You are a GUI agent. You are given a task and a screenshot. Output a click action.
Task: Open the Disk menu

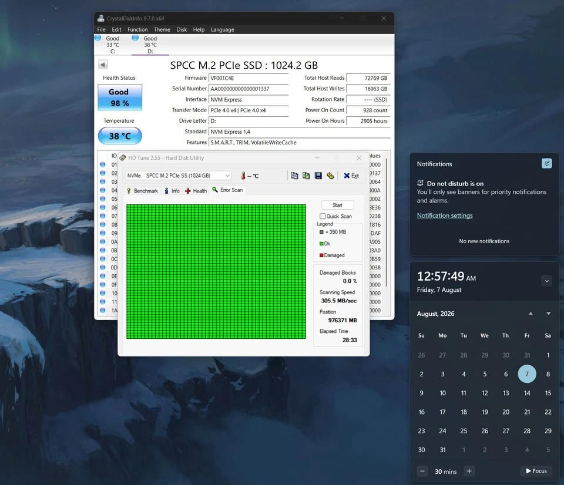[x=182, y=29]
